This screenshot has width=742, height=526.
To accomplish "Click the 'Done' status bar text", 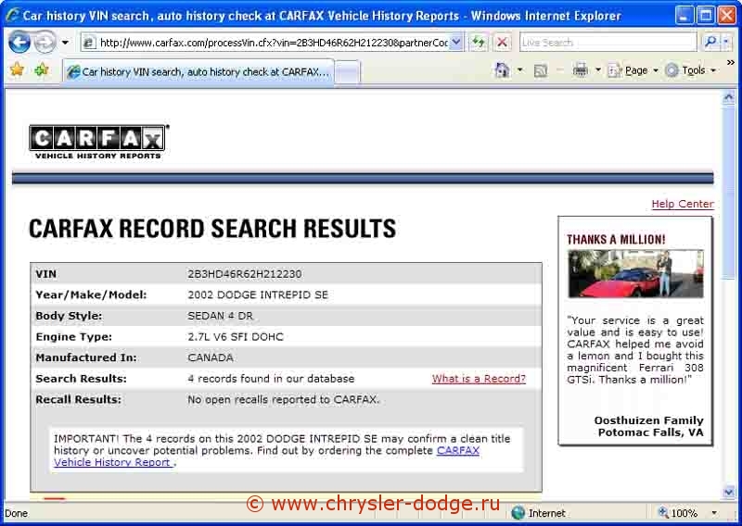I will pos(16,513).
